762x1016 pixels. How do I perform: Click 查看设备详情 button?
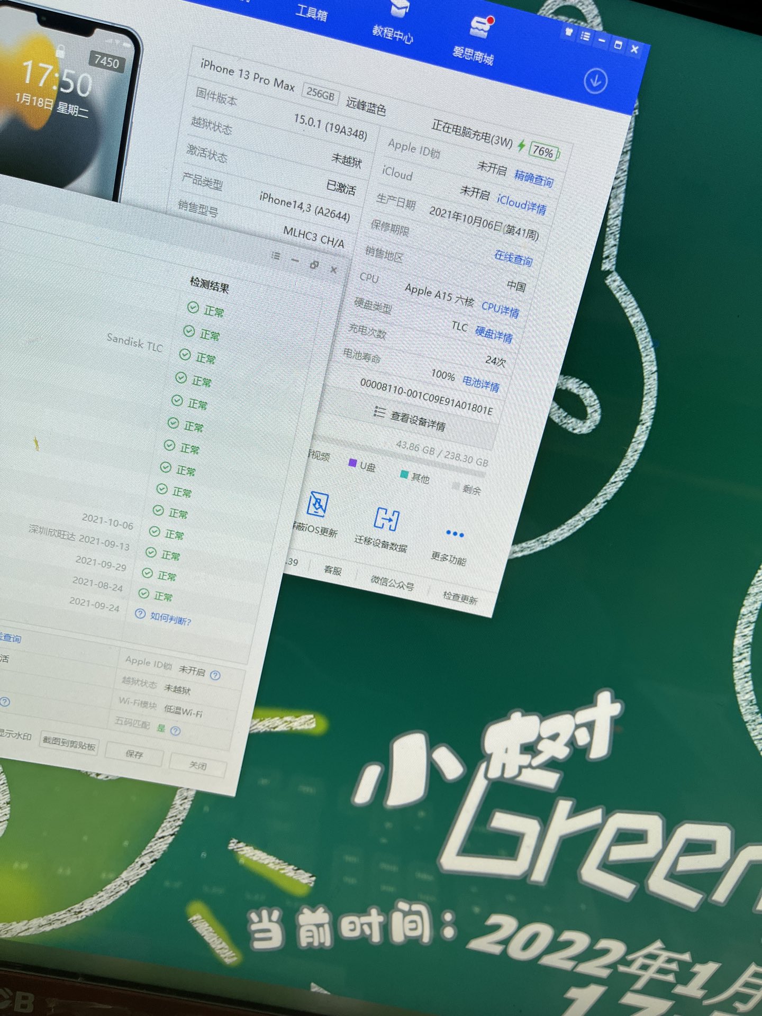click(410, 419)
